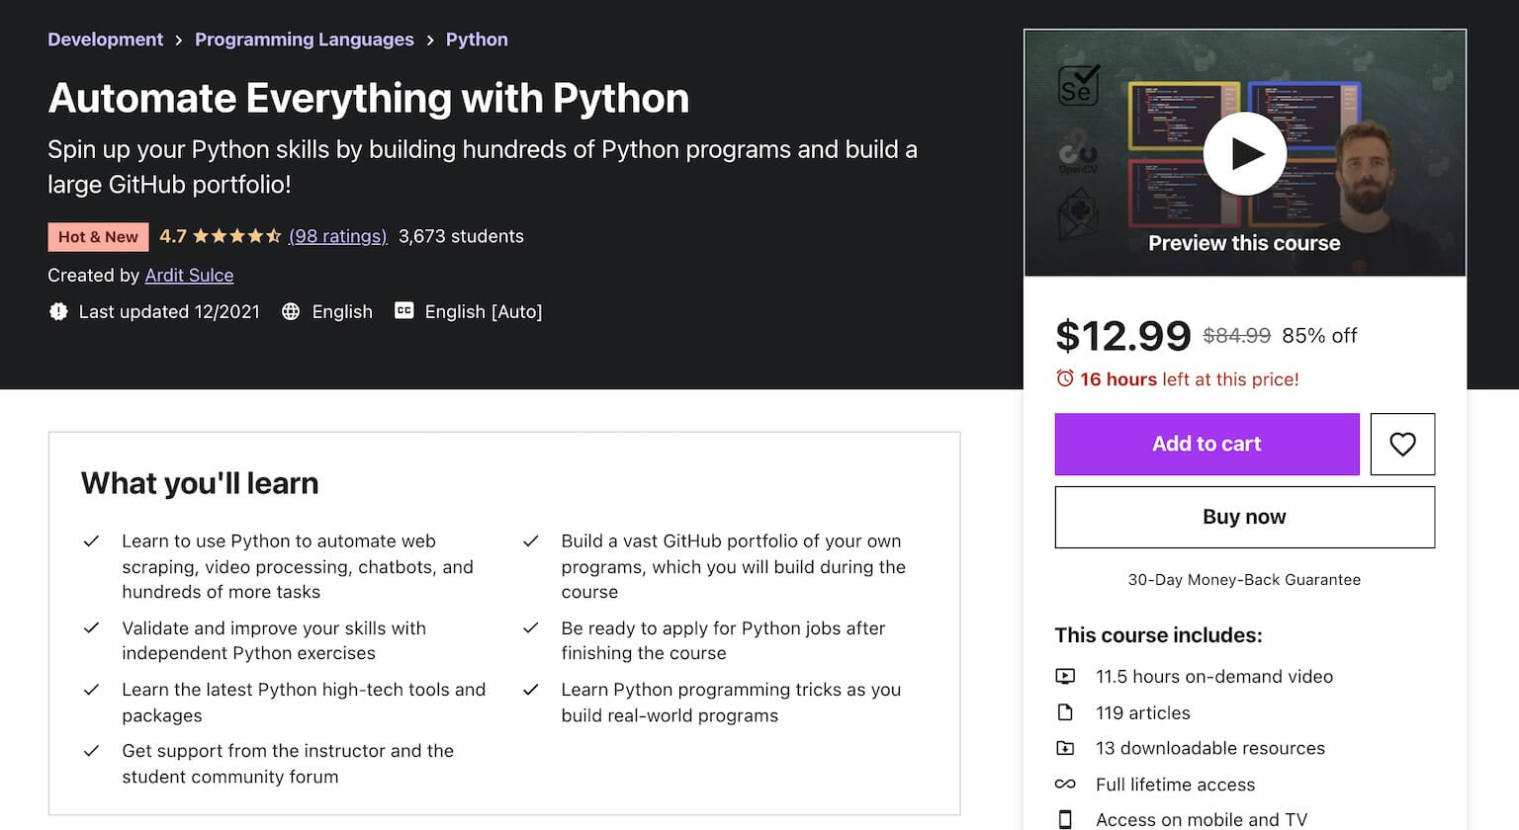Click Access on mobile and TV text

coord(1202,819)
